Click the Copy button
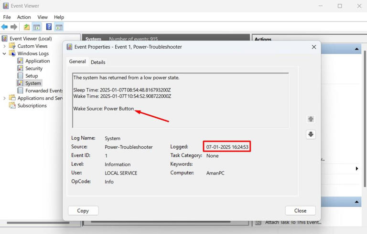 tap(83, 211)
